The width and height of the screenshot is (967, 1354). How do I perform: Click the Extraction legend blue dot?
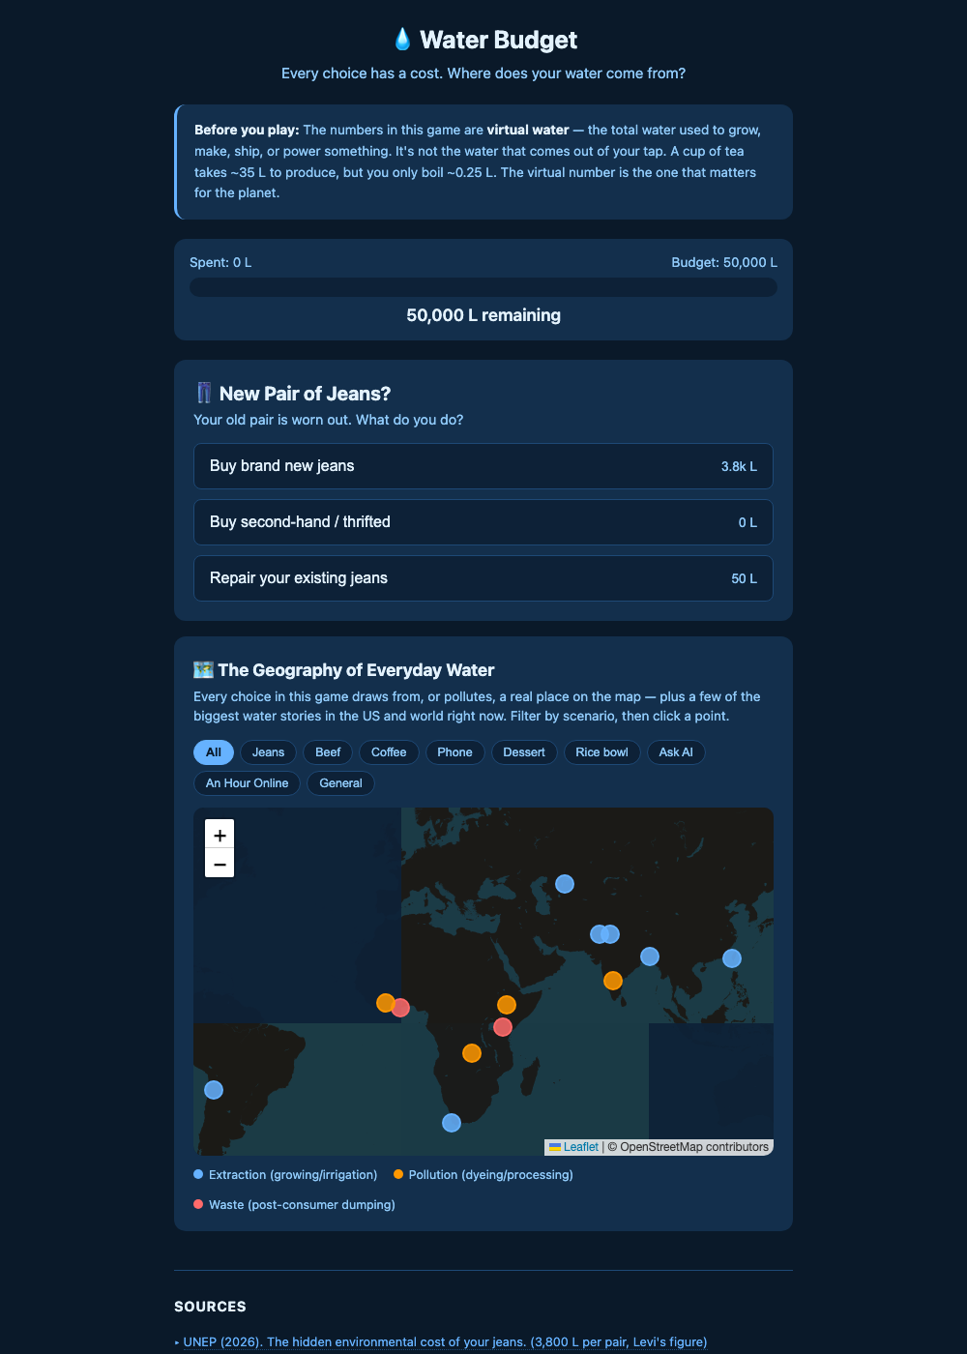[x=198, y=1174]
